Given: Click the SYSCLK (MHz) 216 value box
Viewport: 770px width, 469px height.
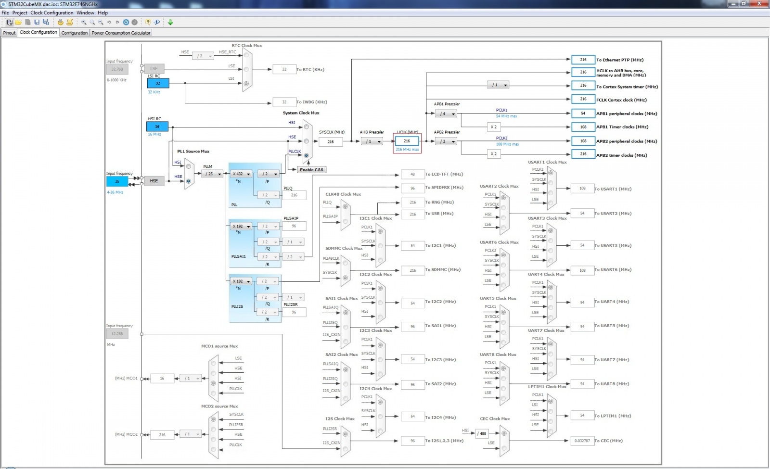Looking at the screenshot, I should coord(331,141).
